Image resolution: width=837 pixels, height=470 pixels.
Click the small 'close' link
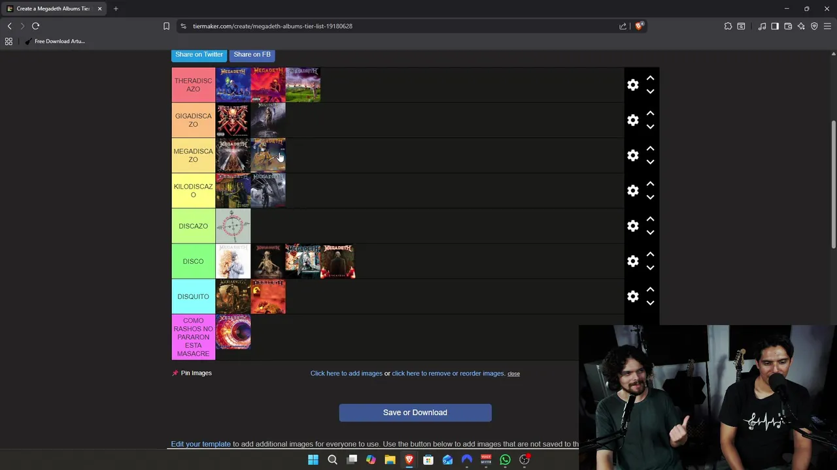[513, 374]
